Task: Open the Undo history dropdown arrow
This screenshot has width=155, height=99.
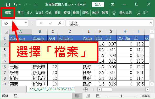Action: pos(20,4)
